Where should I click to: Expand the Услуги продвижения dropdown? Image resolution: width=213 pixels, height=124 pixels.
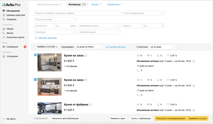[x=143, y=13]
